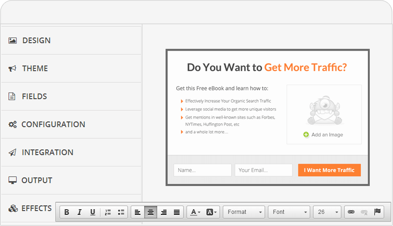This screenshot has height=226, width=393.
Task: Open the text color picker
Action: tap(195, 212)
